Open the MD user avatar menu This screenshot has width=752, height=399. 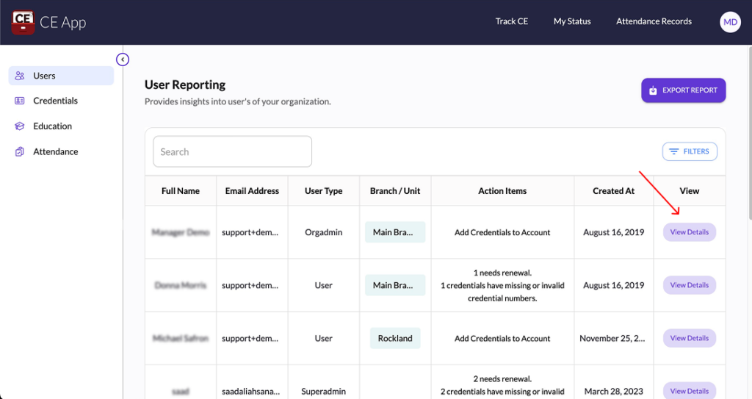coord(730,22)
